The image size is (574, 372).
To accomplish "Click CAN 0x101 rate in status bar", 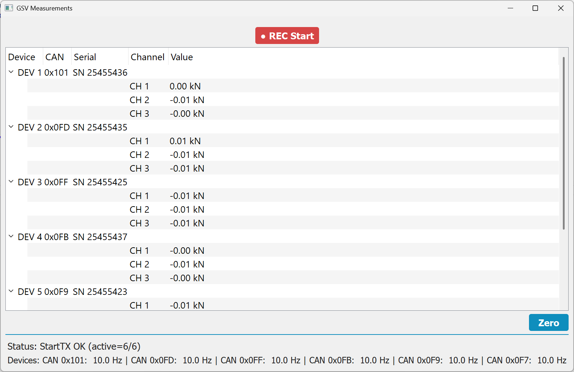I will (x=82, y=360).
